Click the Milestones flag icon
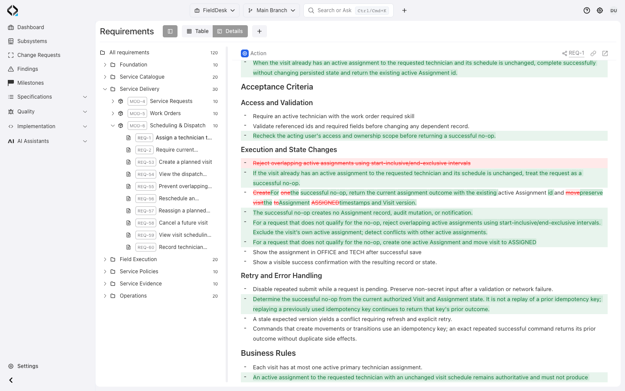Screen dimensions: 625x391 coord(11,83)
